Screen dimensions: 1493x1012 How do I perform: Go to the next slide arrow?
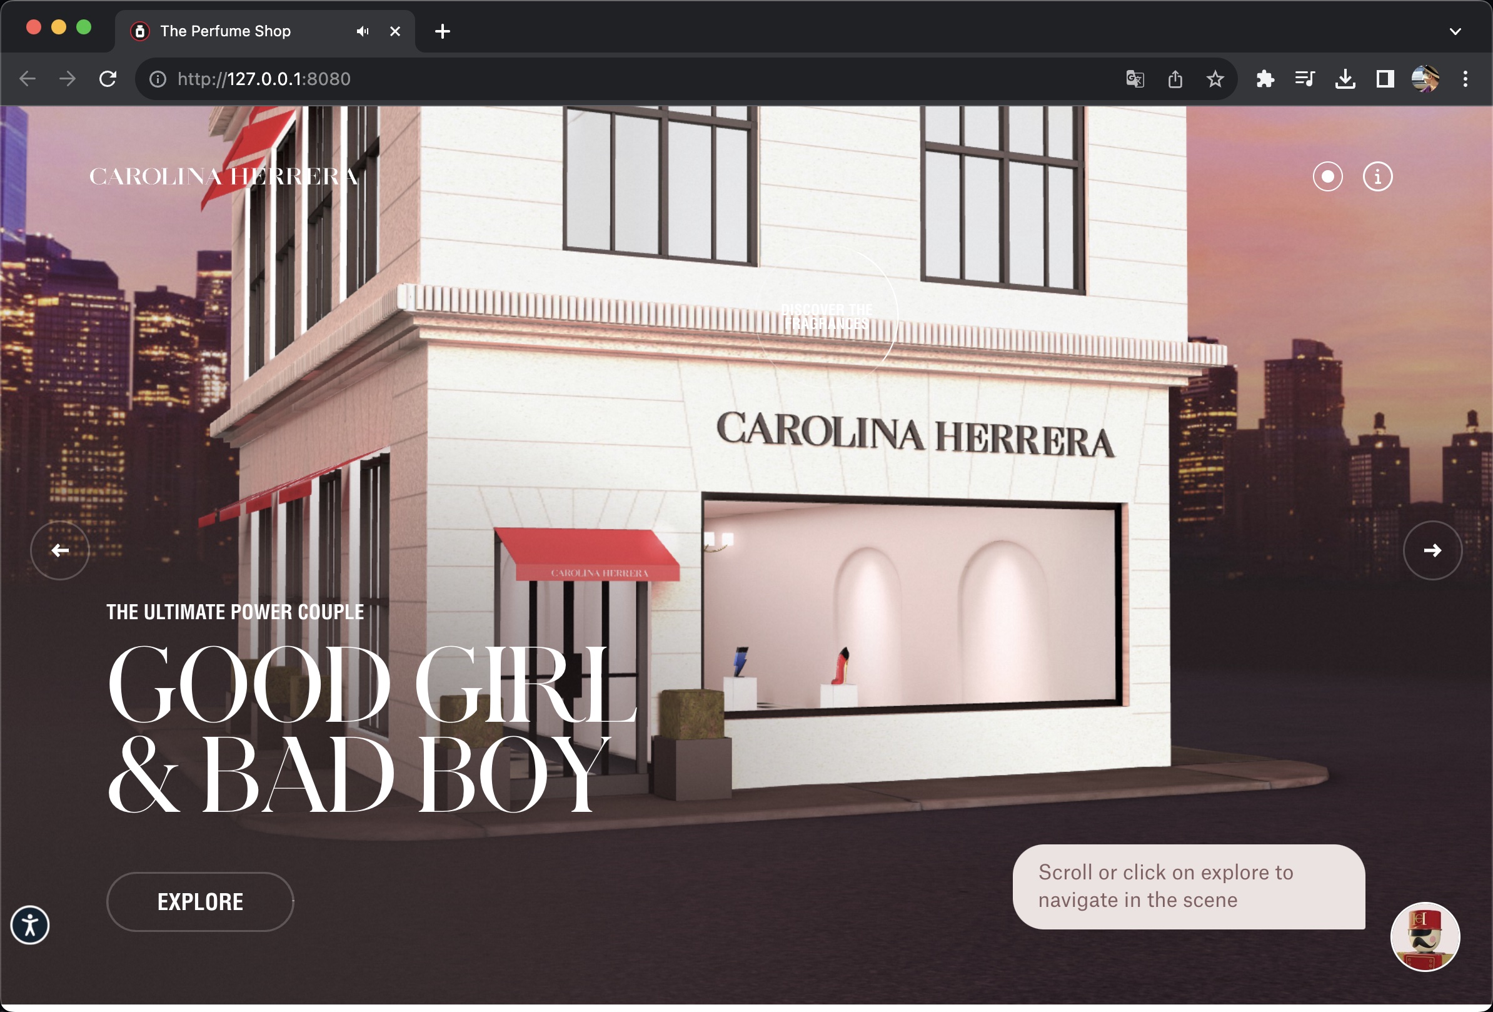[1432, 550]
